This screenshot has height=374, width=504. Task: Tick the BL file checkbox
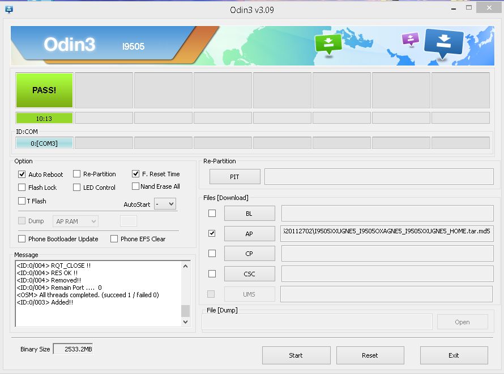click(212, 214)
